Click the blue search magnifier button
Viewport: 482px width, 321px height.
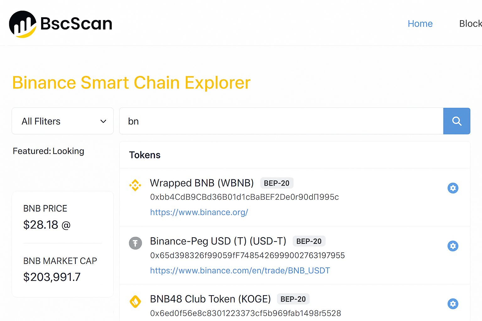click(457, 121)
